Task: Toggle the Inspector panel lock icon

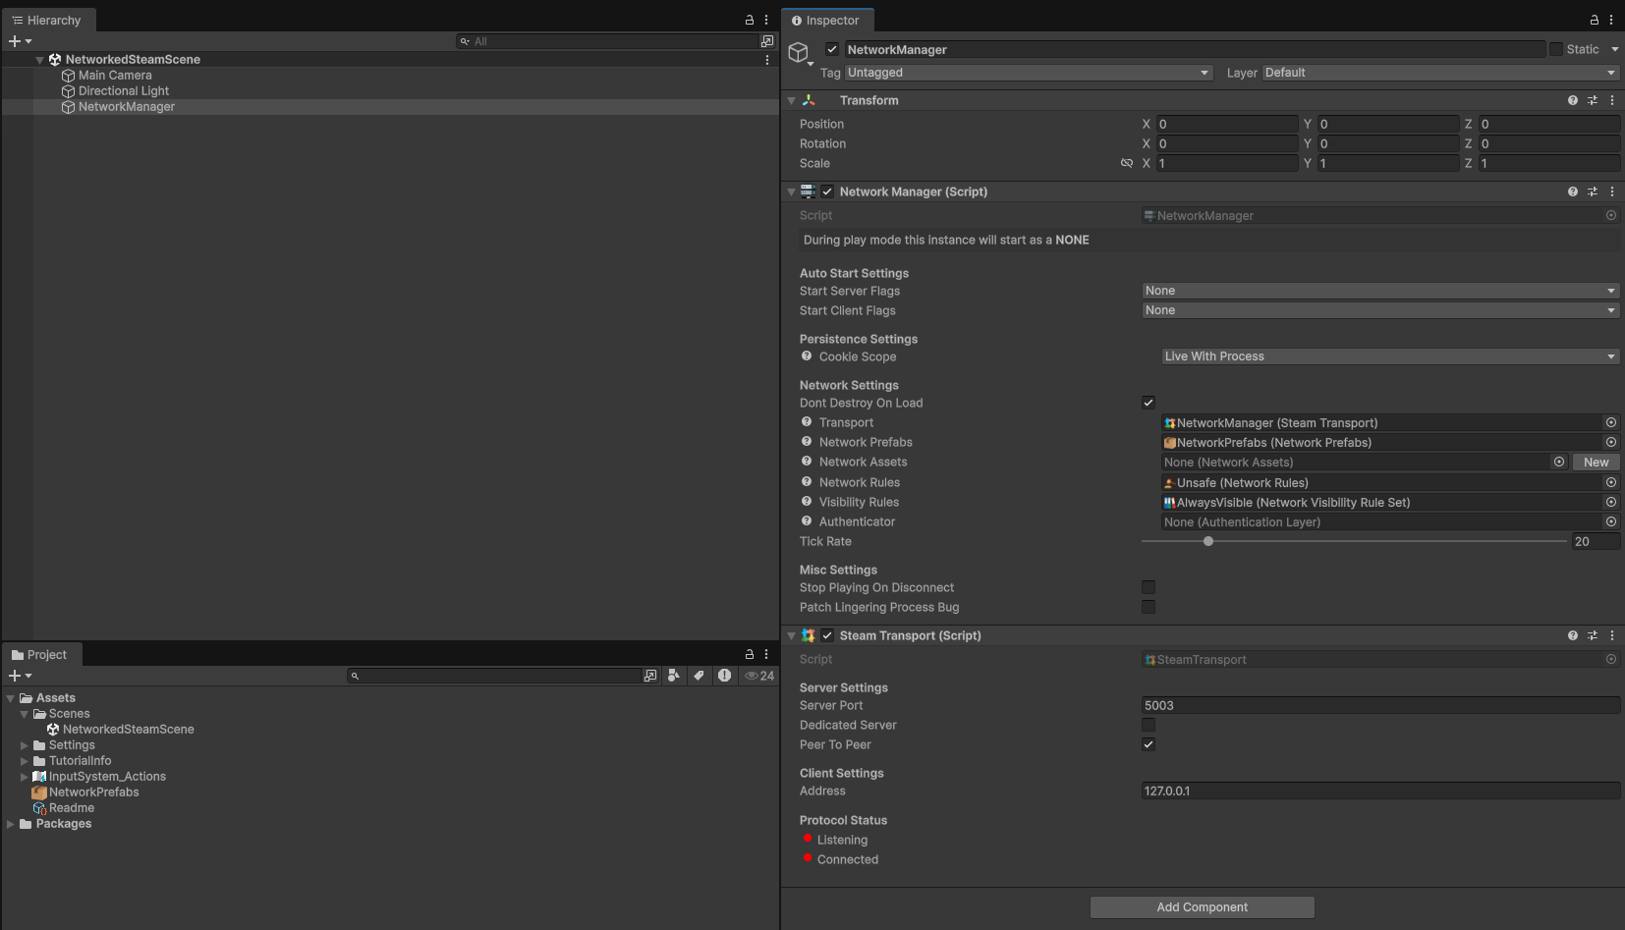Action: point(1595,20)
